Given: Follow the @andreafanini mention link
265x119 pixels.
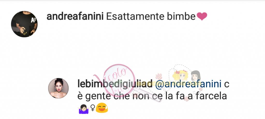Looking at the screenshot, I should (188, 84).
